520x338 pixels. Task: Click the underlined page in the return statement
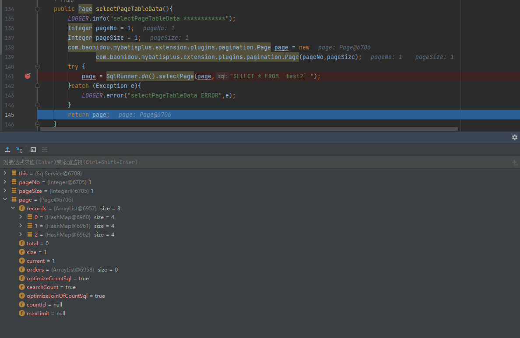(100, 115)
